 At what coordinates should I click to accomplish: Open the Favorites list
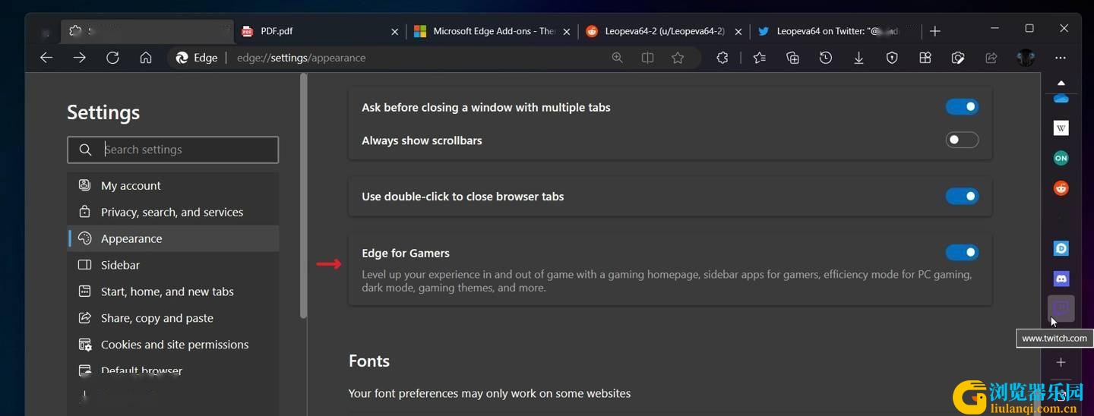click(759, 58)
